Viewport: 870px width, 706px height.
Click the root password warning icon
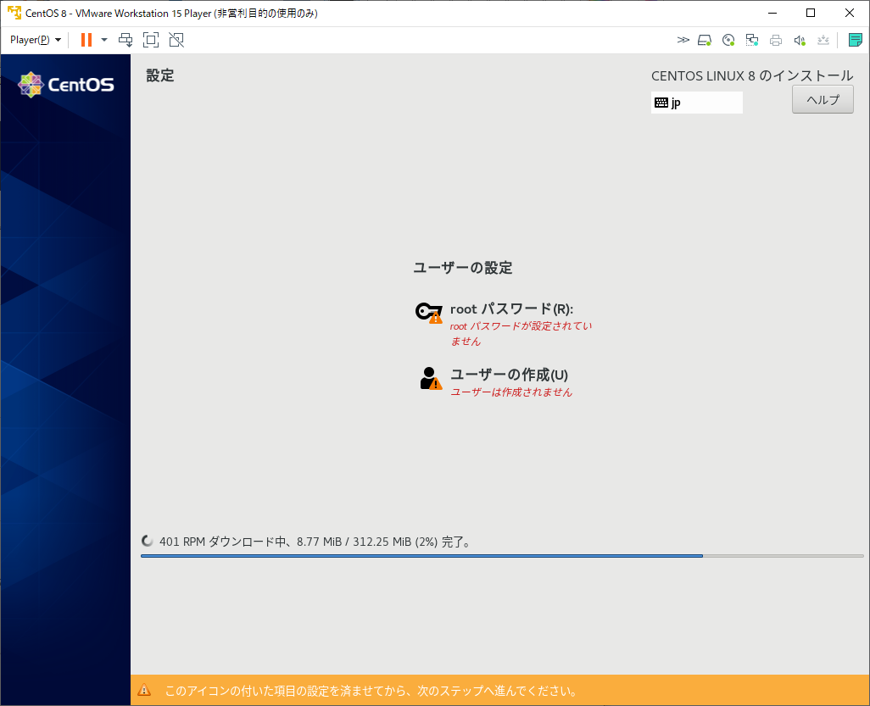pos(435,320)
